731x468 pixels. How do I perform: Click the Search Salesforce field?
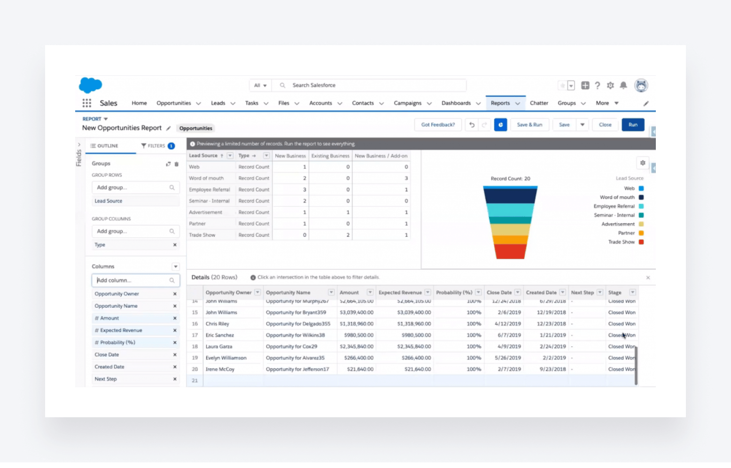[x=369, y=86]
